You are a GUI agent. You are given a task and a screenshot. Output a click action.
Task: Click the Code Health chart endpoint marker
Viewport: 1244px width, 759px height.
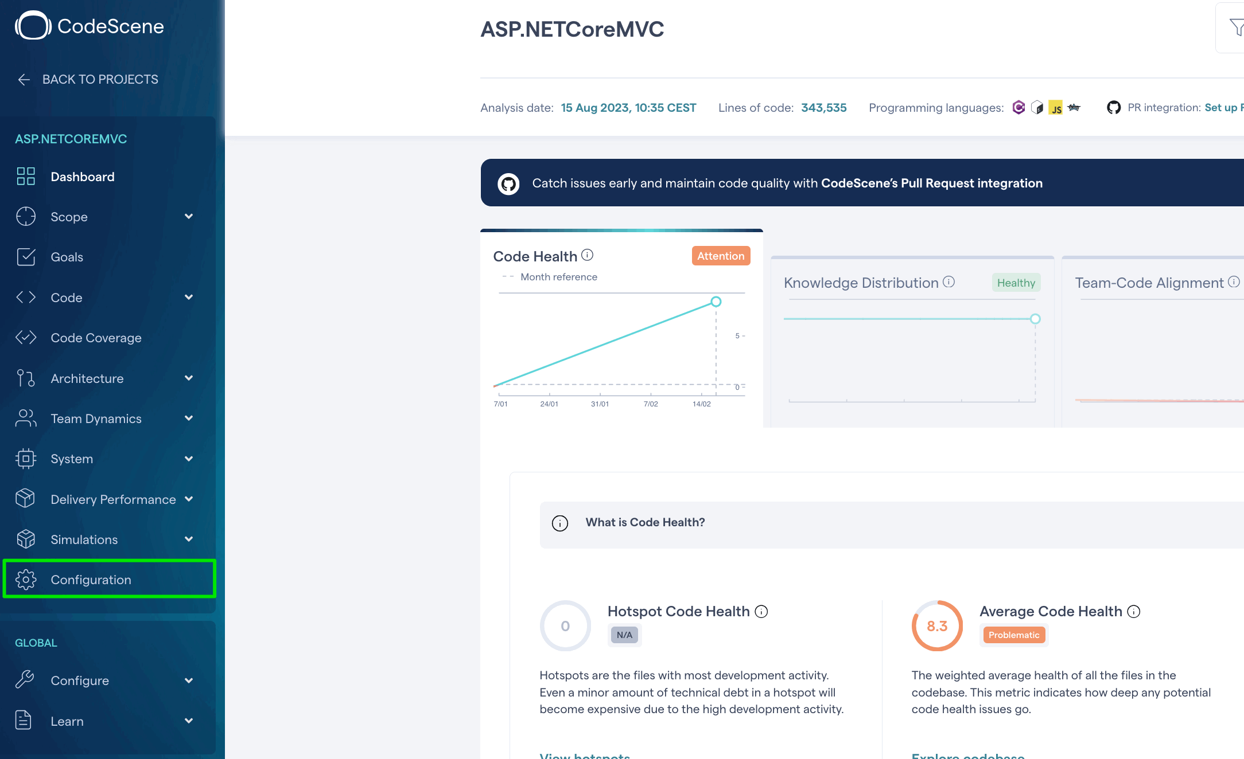[716, 302]
